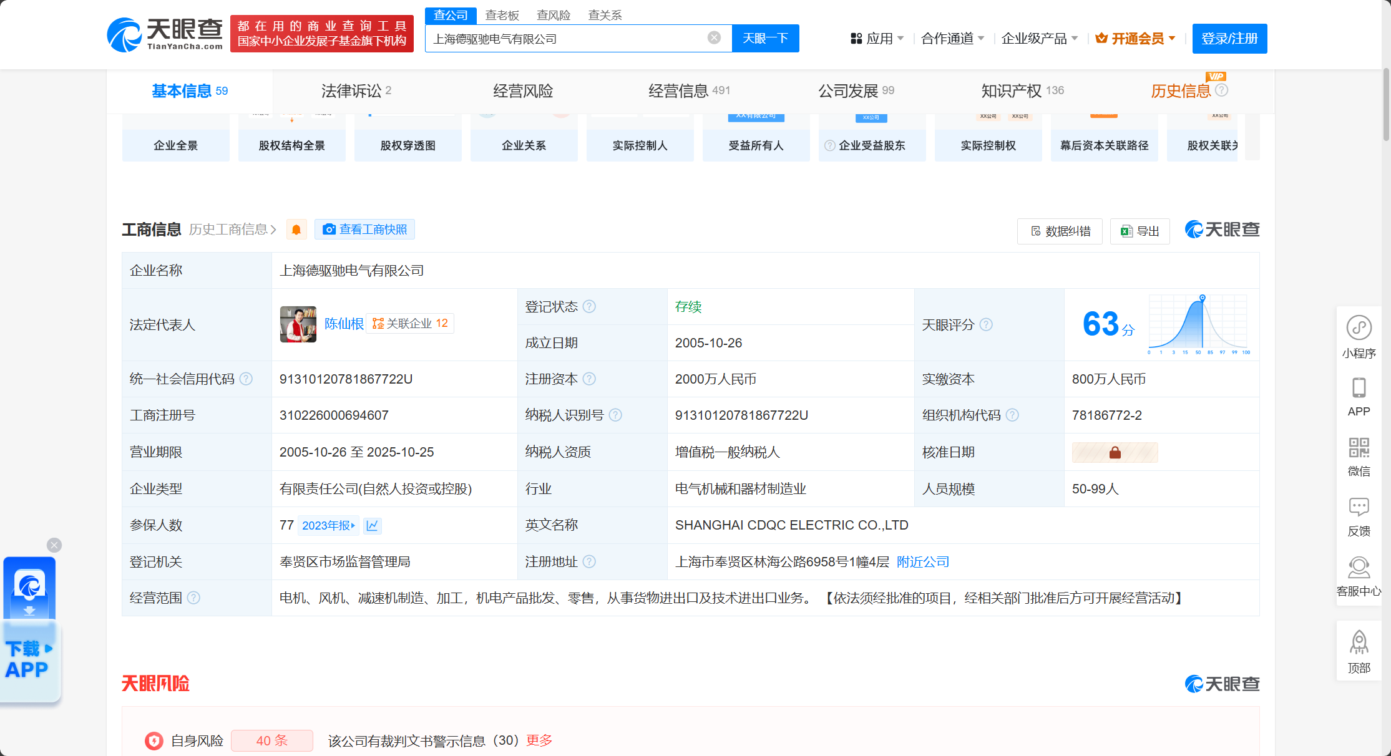Image resolution: width=1391 pixels, height=756 pixels.
Task: Click the locked approval date (核准日期) field
Action: click(1115, 453)
